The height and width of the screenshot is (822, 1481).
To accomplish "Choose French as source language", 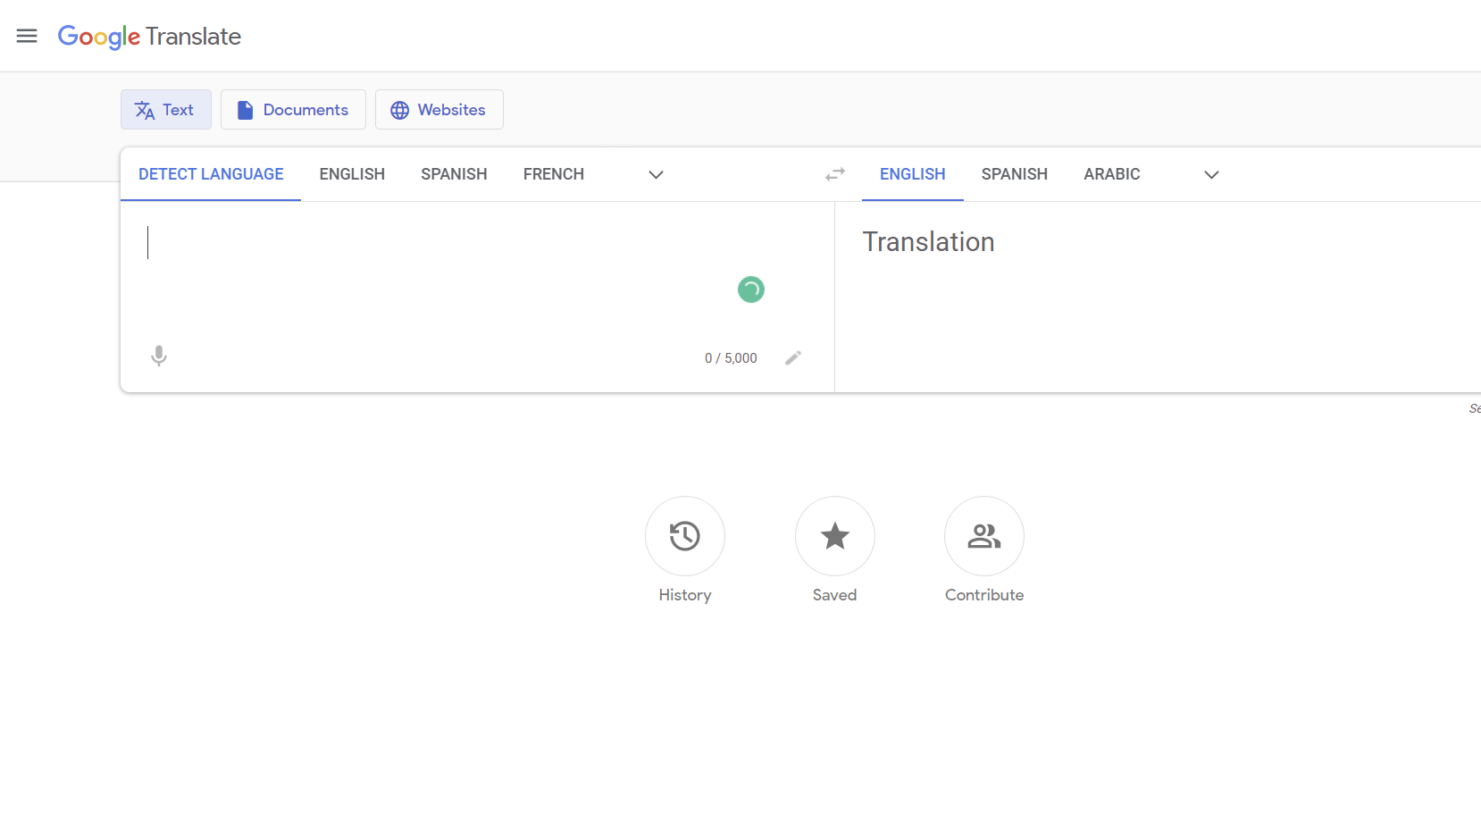I will coord(553,173).
